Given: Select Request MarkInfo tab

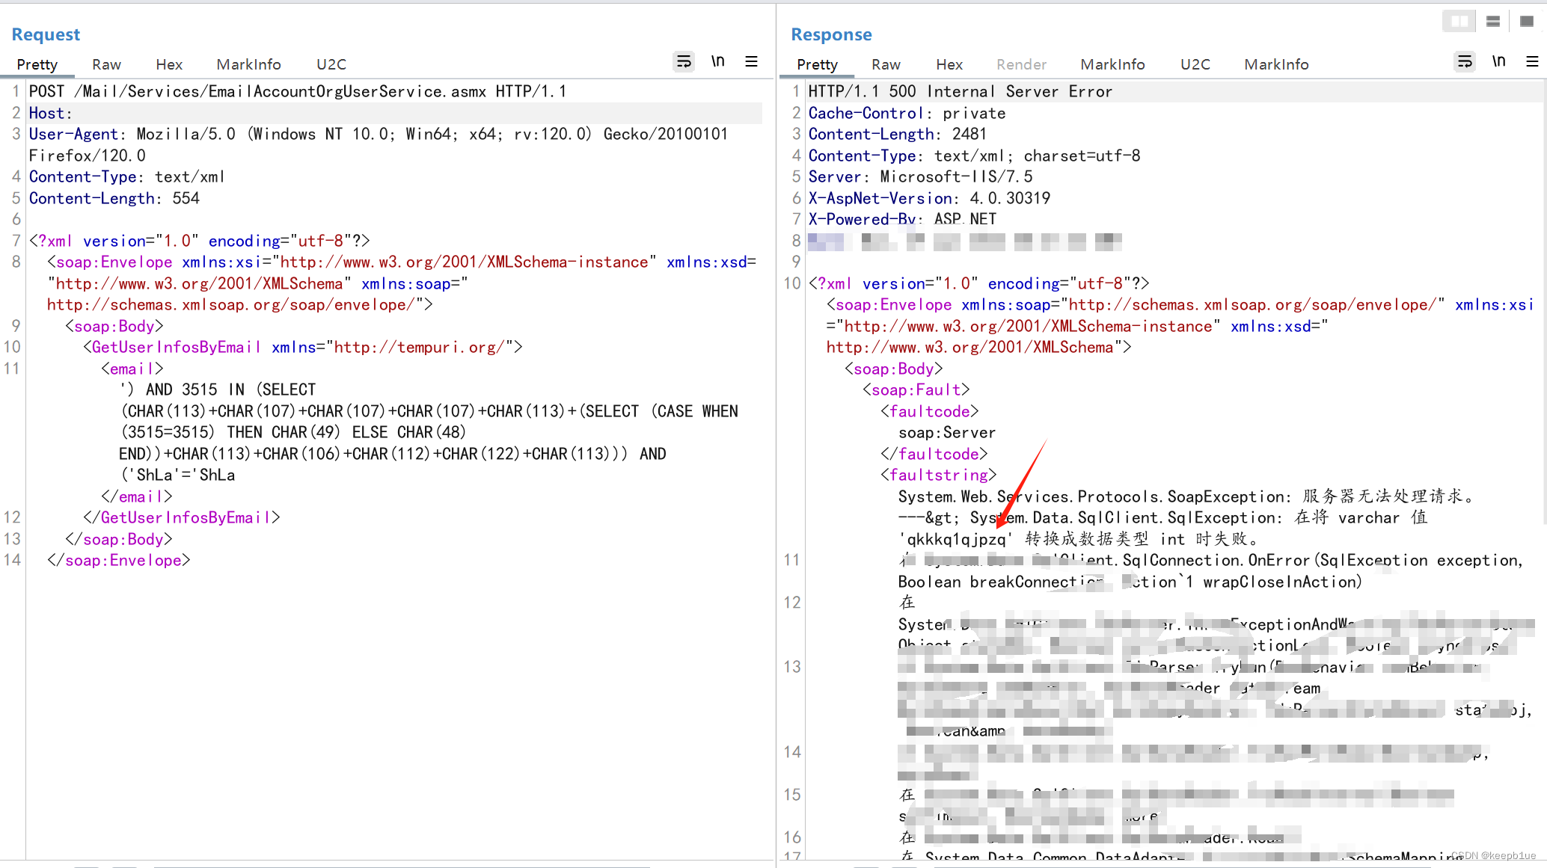Looking at the screenshot, I should click(x=249, y=64).
